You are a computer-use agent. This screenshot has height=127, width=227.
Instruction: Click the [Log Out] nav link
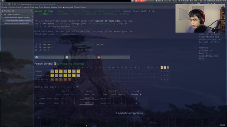pyautogui.click(x=114, y=11)
